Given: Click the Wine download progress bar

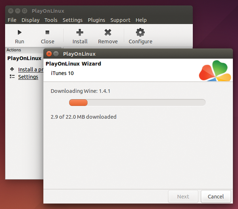Looking at the screenshot, I should 137,103.
